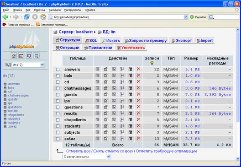The image size is (241, 167).
Task: Expand the URL bar history dropdown arrow
Action: point(186,17)
